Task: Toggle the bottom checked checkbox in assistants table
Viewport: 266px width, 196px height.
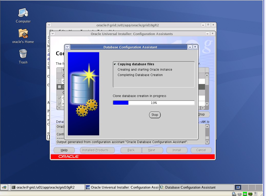Action: tap(59, 104)
